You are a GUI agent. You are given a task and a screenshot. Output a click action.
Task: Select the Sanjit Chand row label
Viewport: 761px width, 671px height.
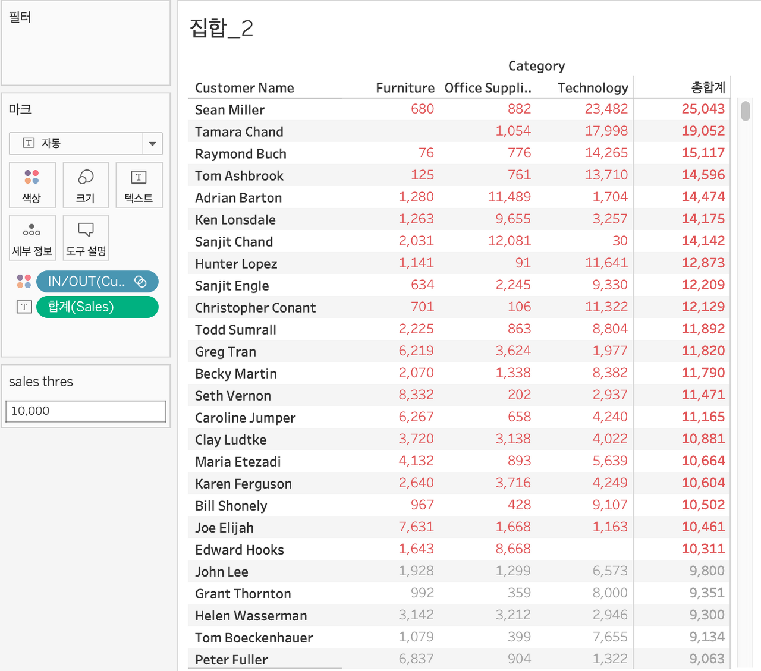(234, 242)
